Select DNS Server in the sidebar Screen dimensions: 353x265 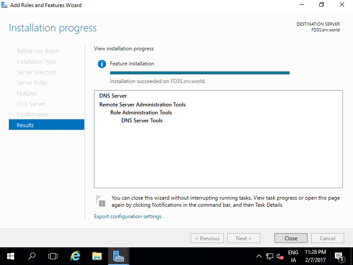(x=30, y=104)
